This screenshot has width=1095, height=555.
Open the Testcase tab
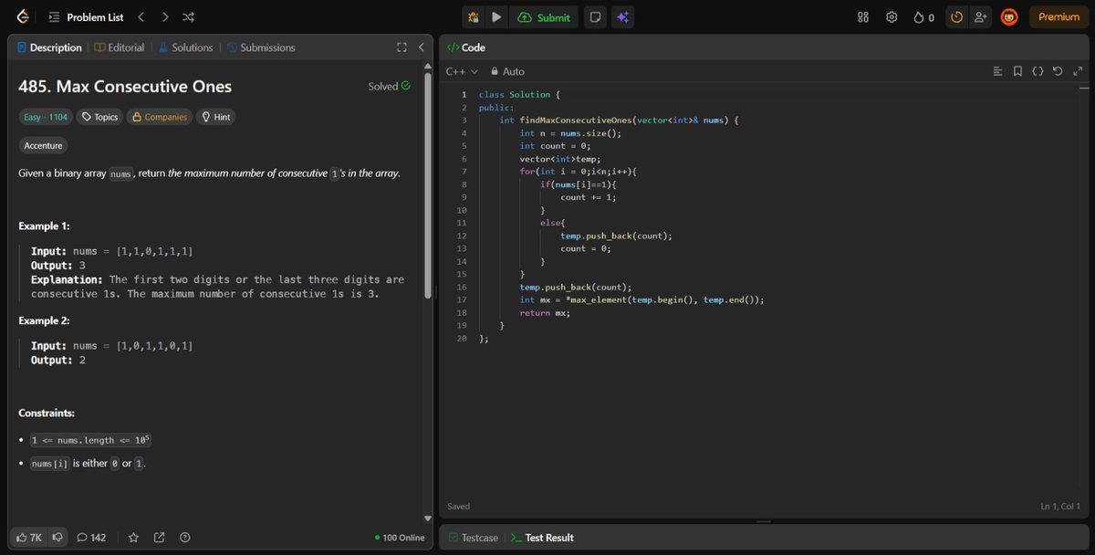(473, 538)
